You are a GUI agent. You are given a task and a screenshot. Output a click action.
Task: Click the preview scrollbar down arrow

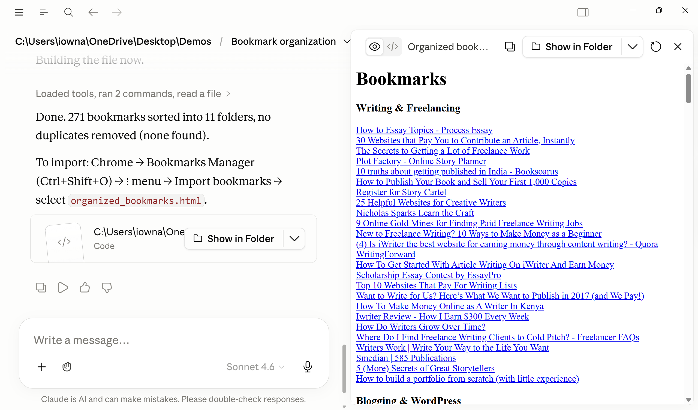pos(688,399)
